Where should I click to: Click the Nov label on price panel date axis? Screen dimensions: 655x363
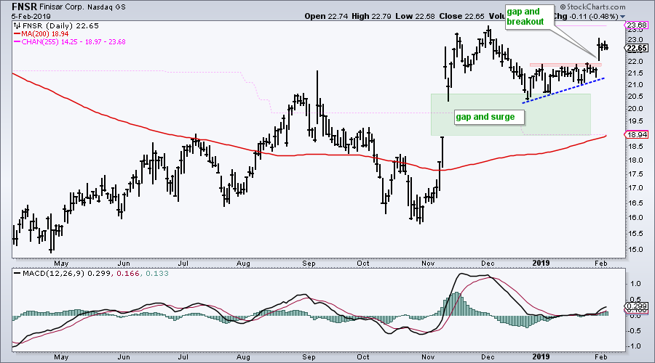click(428, 263)
